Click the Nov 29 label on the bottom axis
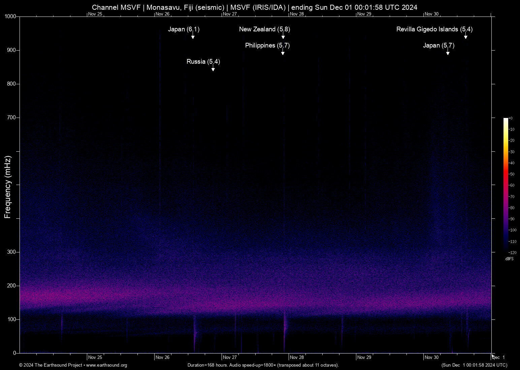The image size is (520, 370). coord(364,358)
